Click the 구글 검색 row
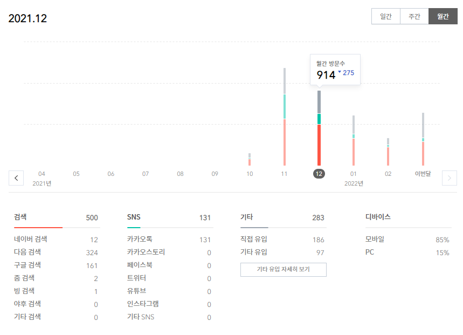 point(56,265)
